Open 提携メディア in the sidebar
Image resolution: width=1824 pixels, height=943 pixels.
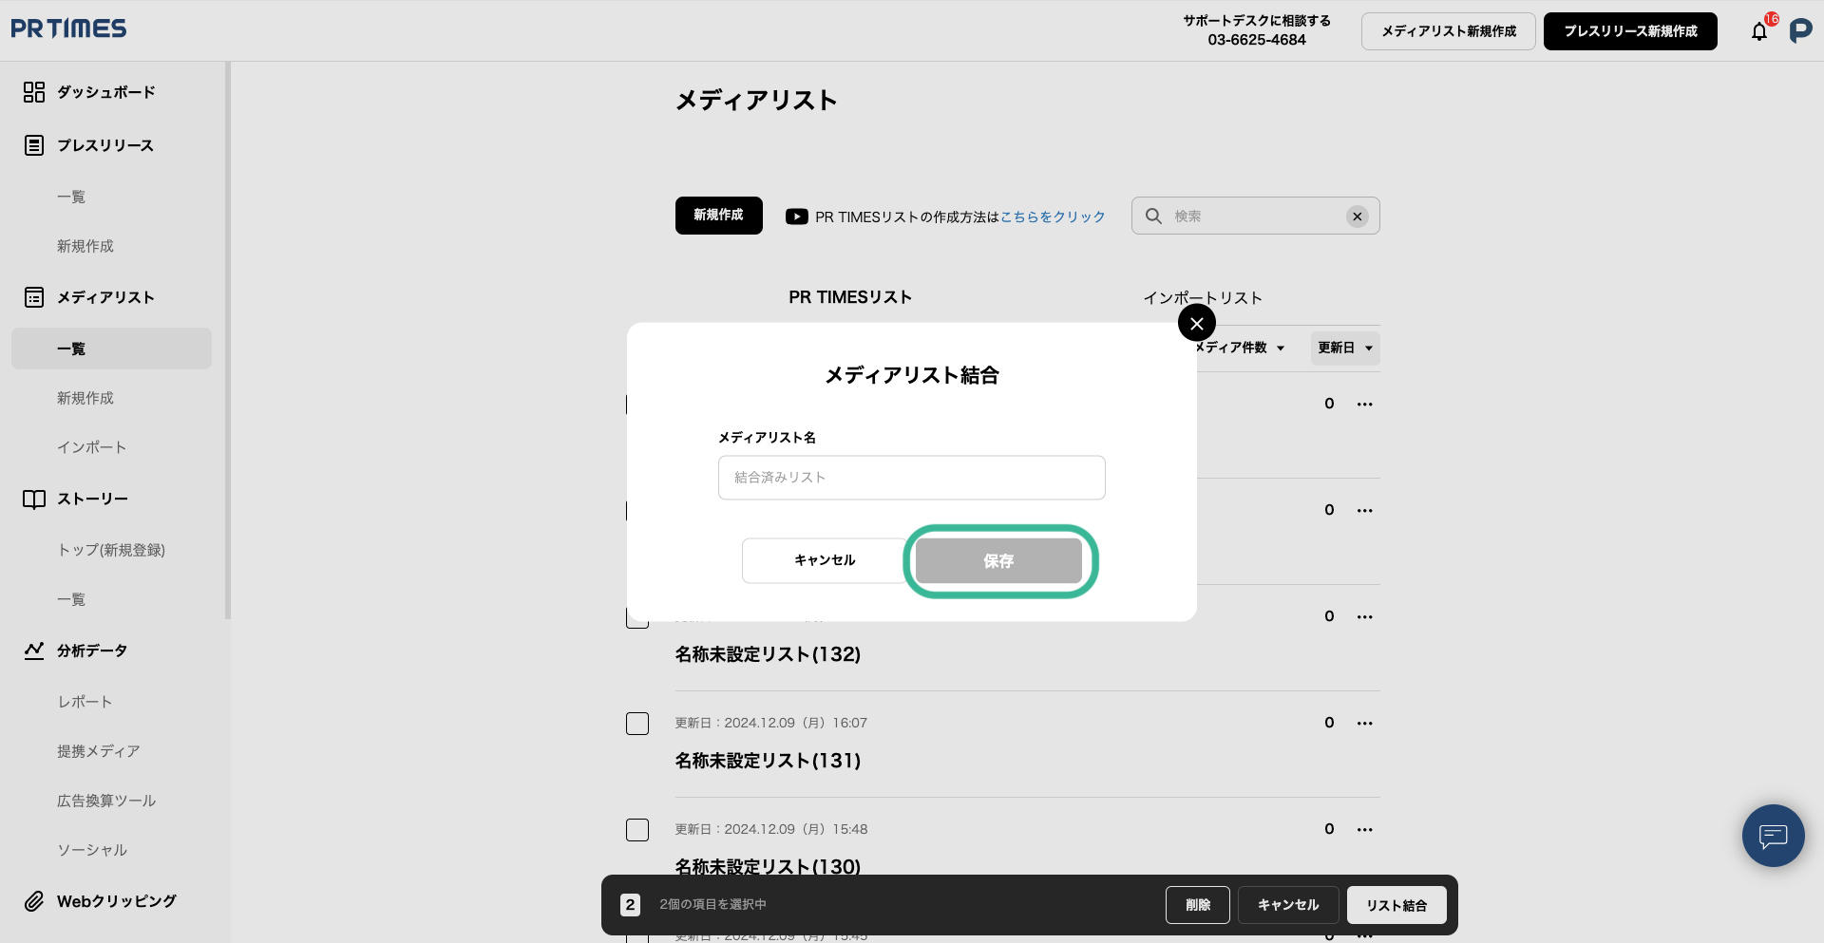(x=99, y=751)
